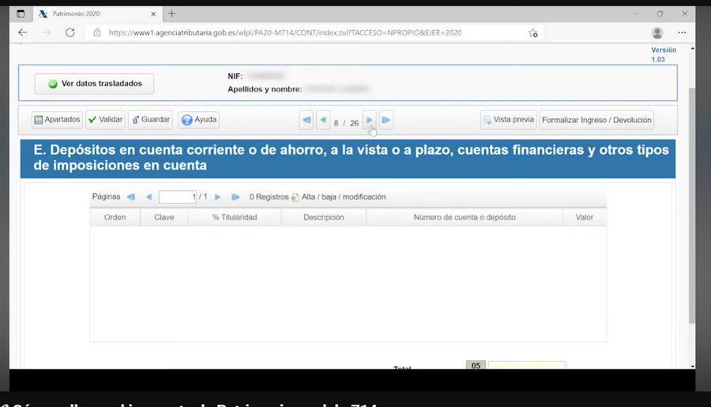Click previous records page arrow in Páginas

coord(149,197)
